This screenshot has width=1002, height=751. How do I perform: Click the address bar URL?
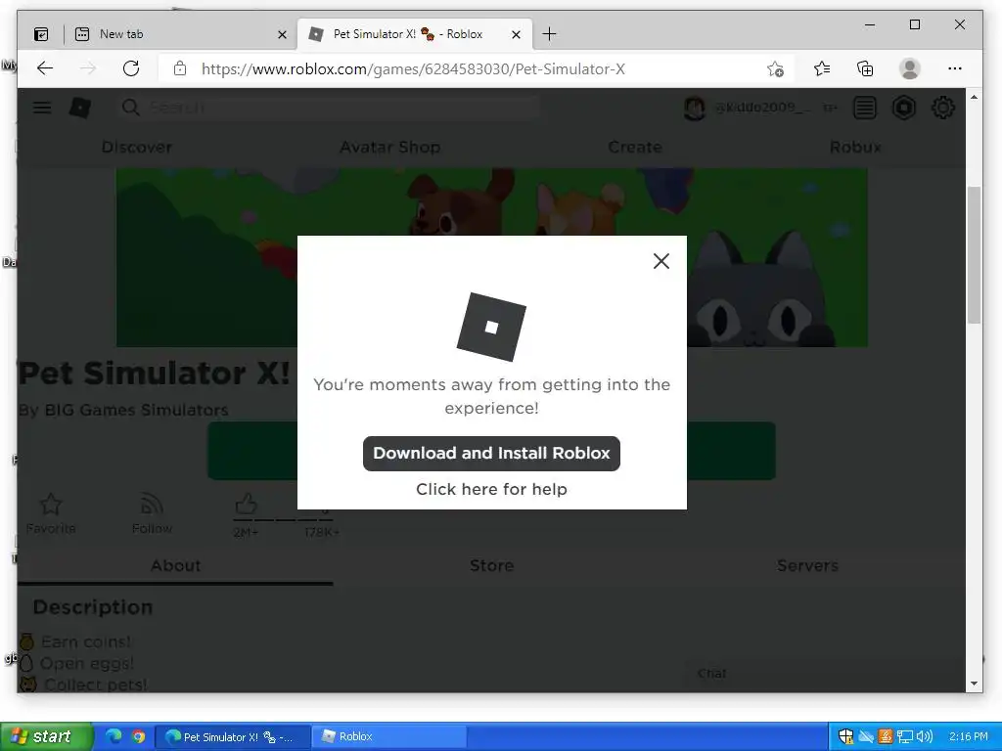tap(413, 69)
